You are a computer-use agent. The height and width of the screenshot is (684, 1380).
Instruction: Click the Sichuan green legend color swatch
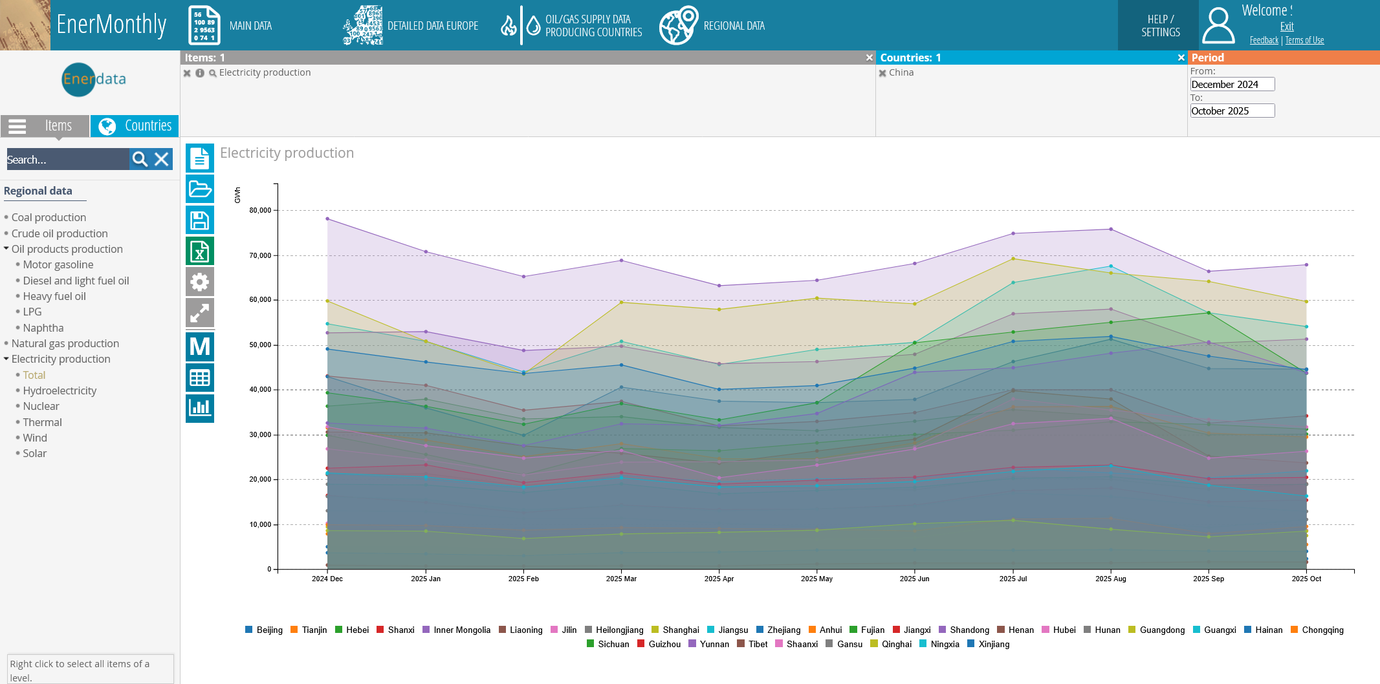590,644
